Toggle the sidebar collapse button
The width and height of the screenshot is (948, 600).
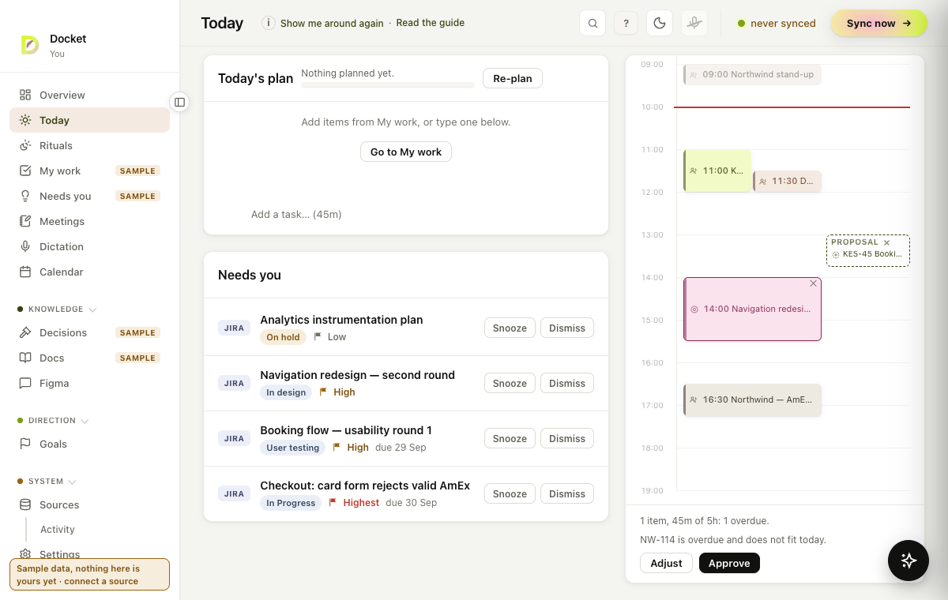[x=179, y=102]
